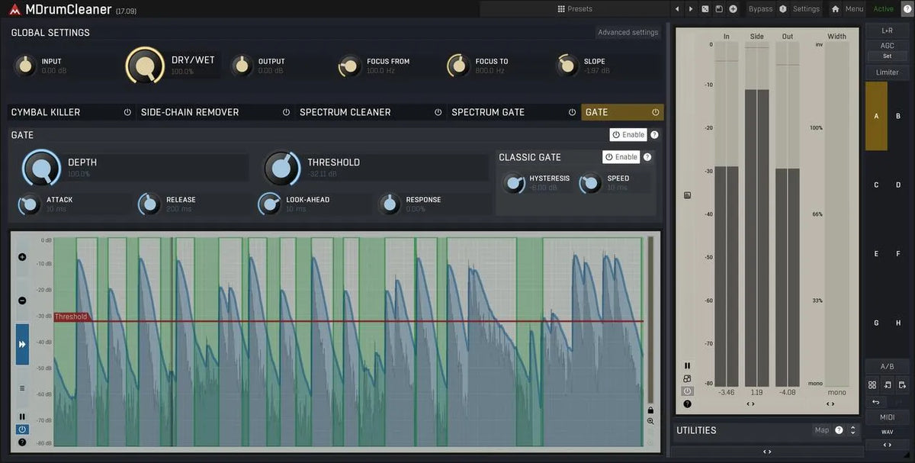
Task: Expand arrows at bottom of right sidebar
Action: tap(888, 445)
